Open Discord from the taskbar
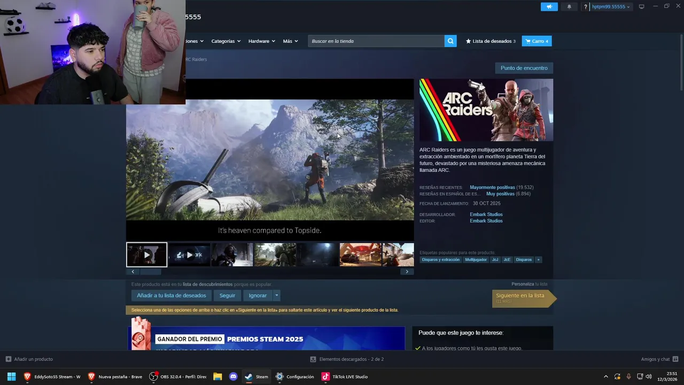The image size is (684, 385). click(233, 376)
